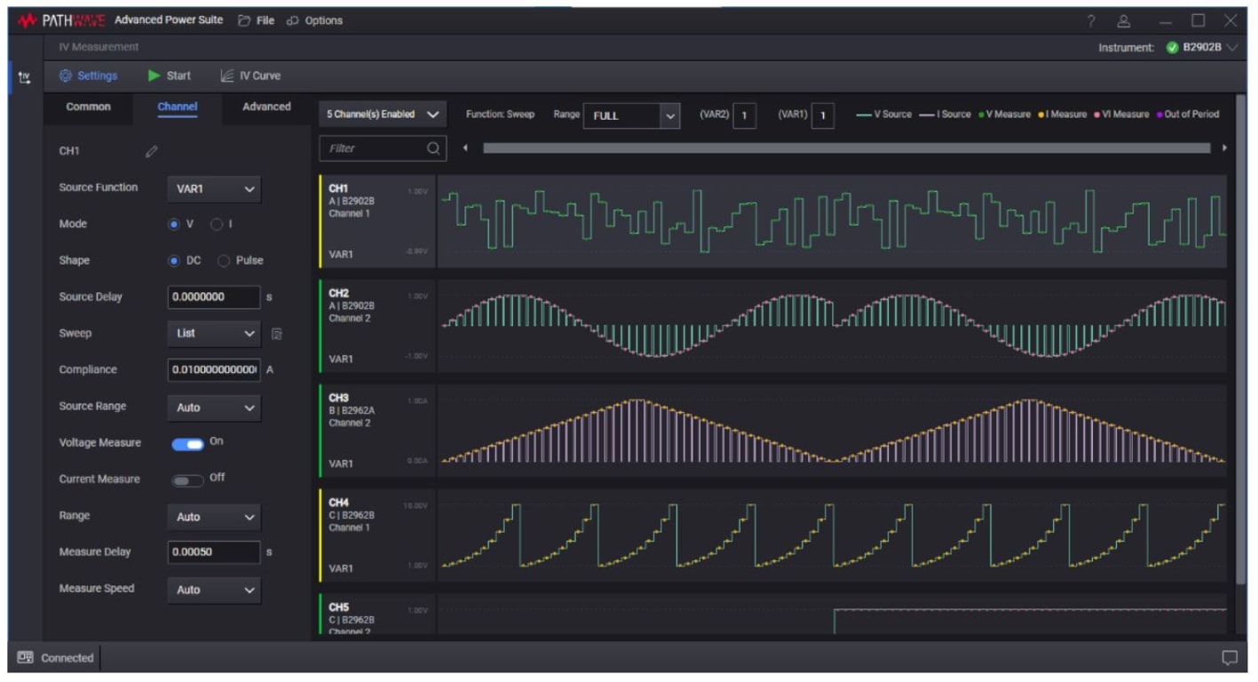This screenshot has width=1258, height=682.
Task: Click the Source Delay input field
Action: (214, 297)
